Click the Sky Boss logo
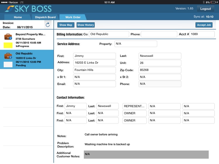 click(x=28, y=9)
